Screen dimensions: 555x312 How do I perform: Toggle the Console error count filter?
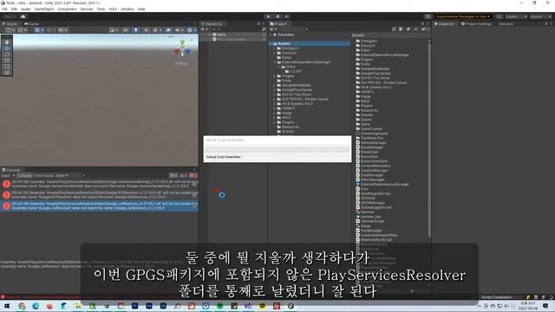click(x=193, y=175)
